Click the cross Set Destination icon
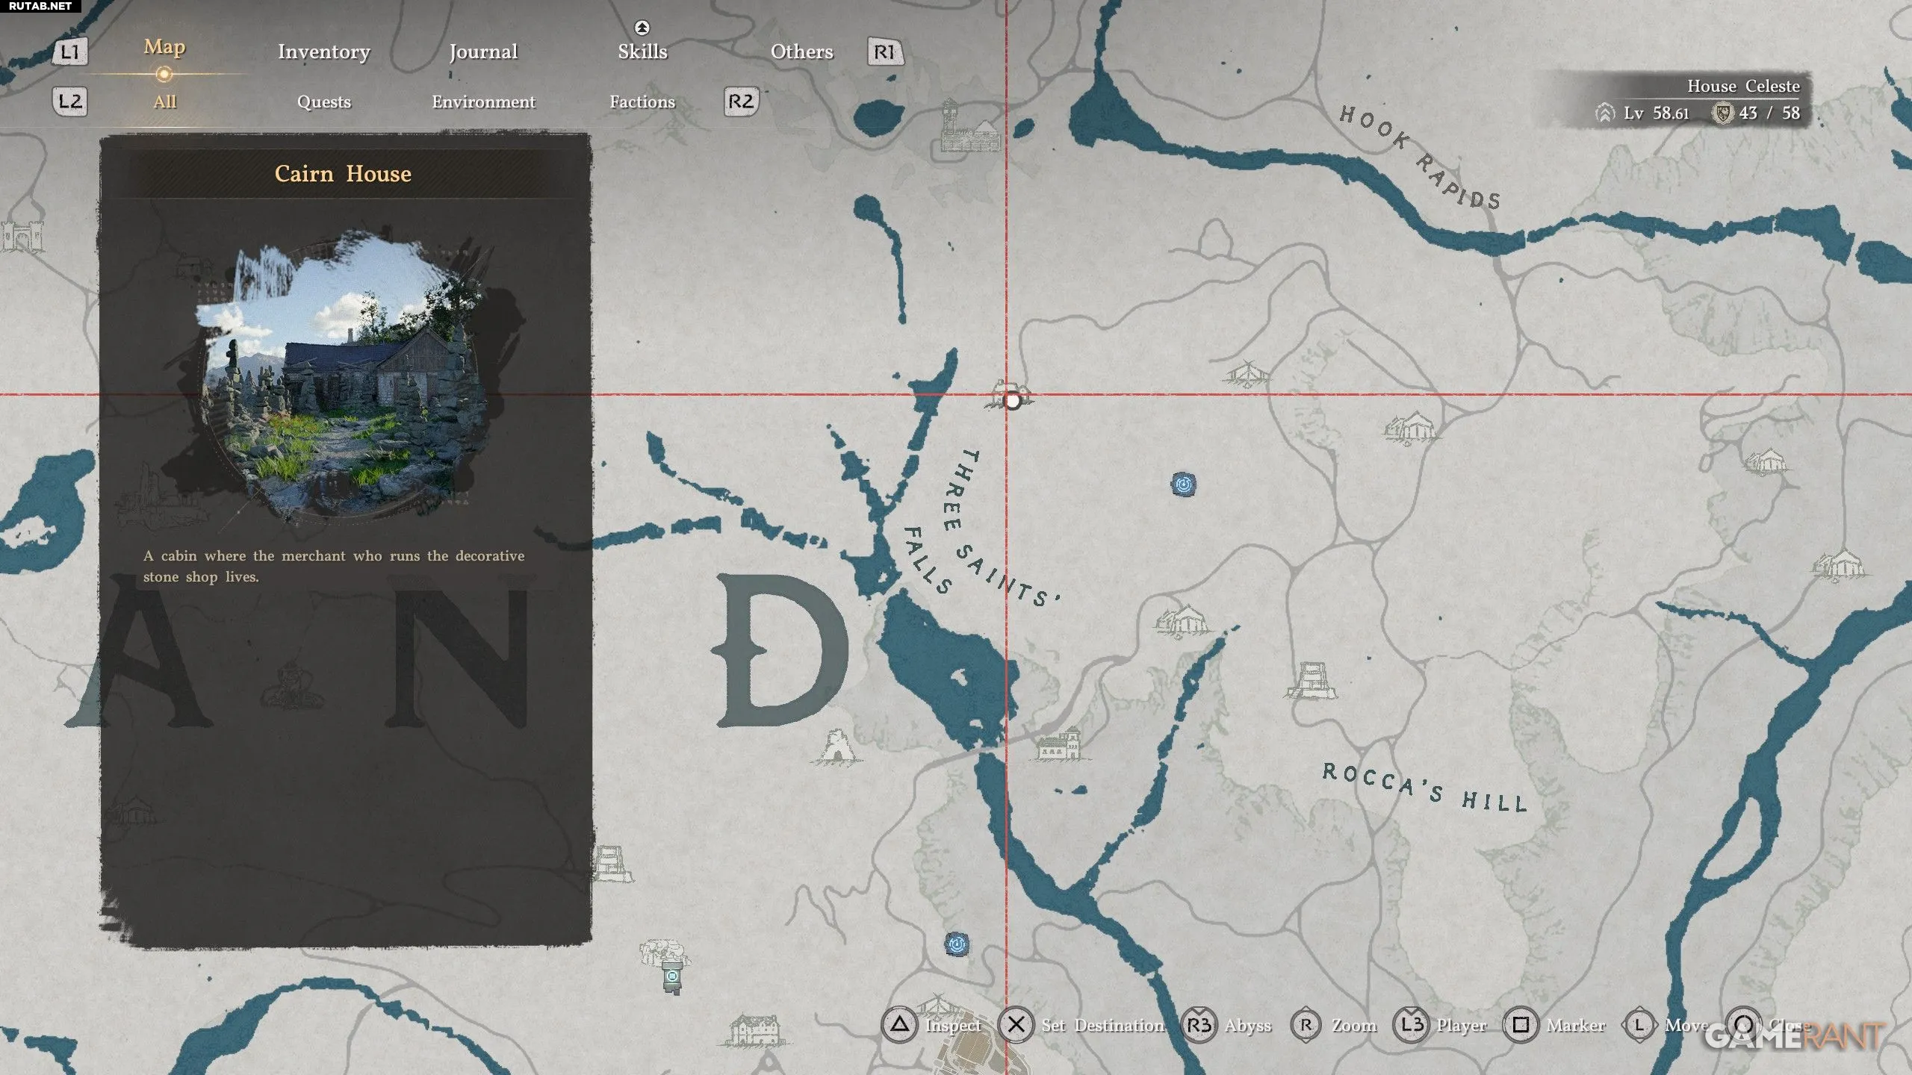 coord(1016,1025)
